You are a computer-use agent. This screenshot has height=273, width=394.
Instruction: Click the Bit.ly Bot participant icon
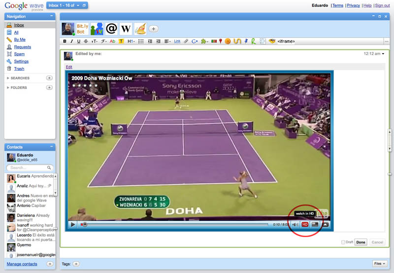click(82, 29)
